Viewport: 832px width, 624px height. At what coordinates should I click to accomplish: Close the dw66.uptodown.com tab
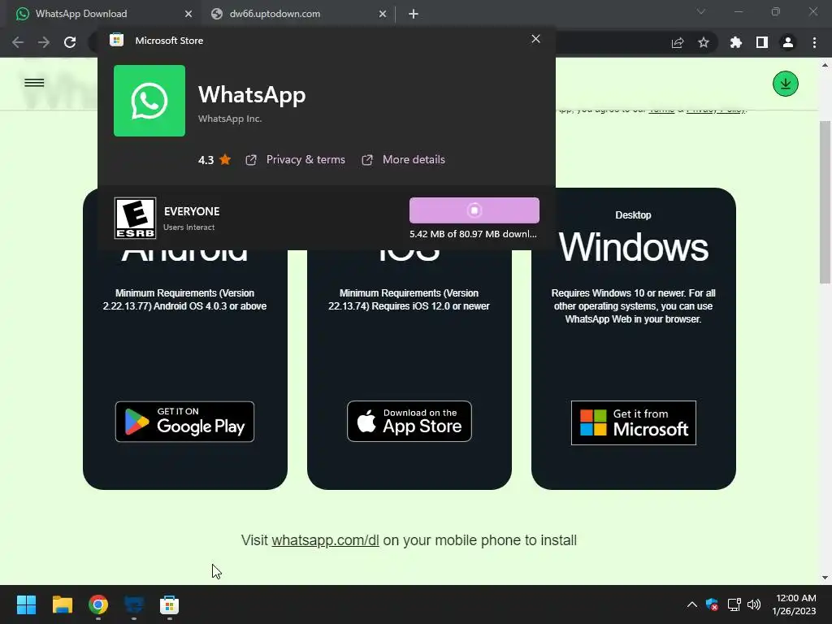tap(383, 14)
